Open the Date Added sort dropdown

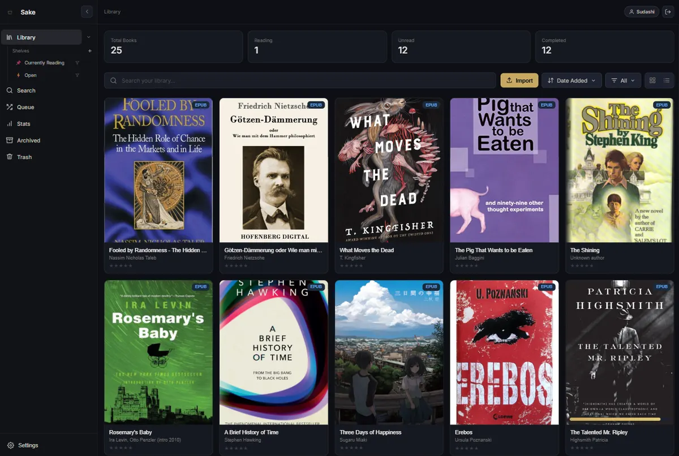[571, 80]
